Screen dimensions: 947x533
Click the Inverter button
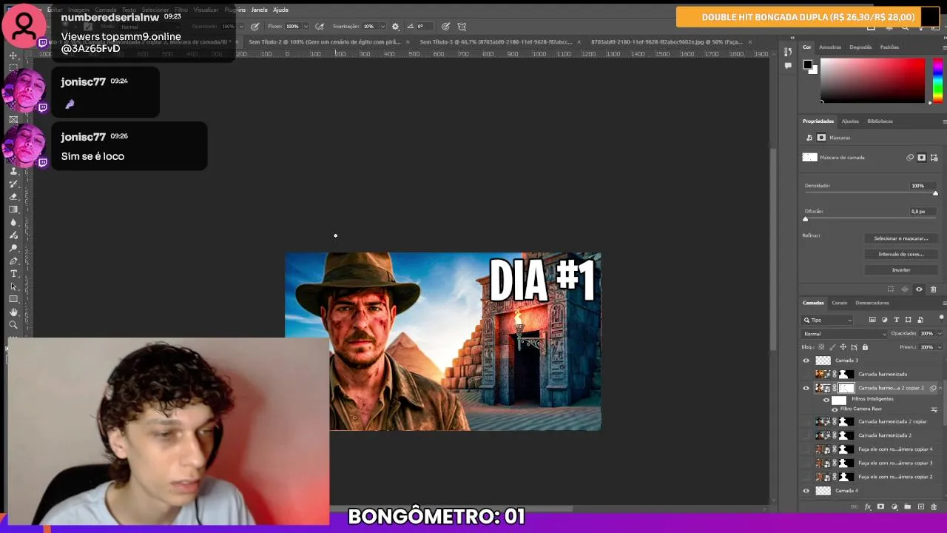[x=901, y=270]
